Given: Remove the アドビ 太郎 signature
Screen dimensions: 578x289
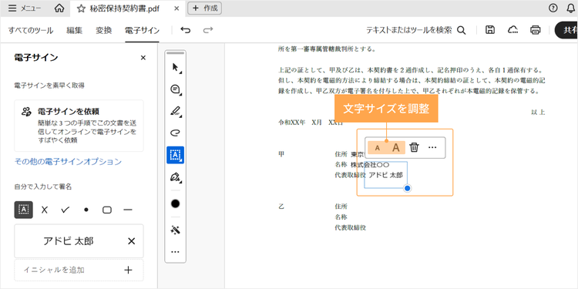Looking at the screenshot, I should tap(131, 241).
